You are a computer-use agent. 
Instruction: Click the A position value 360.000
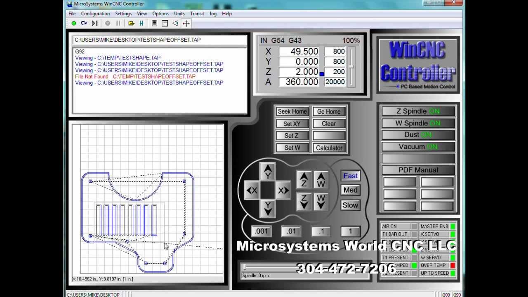299,82
